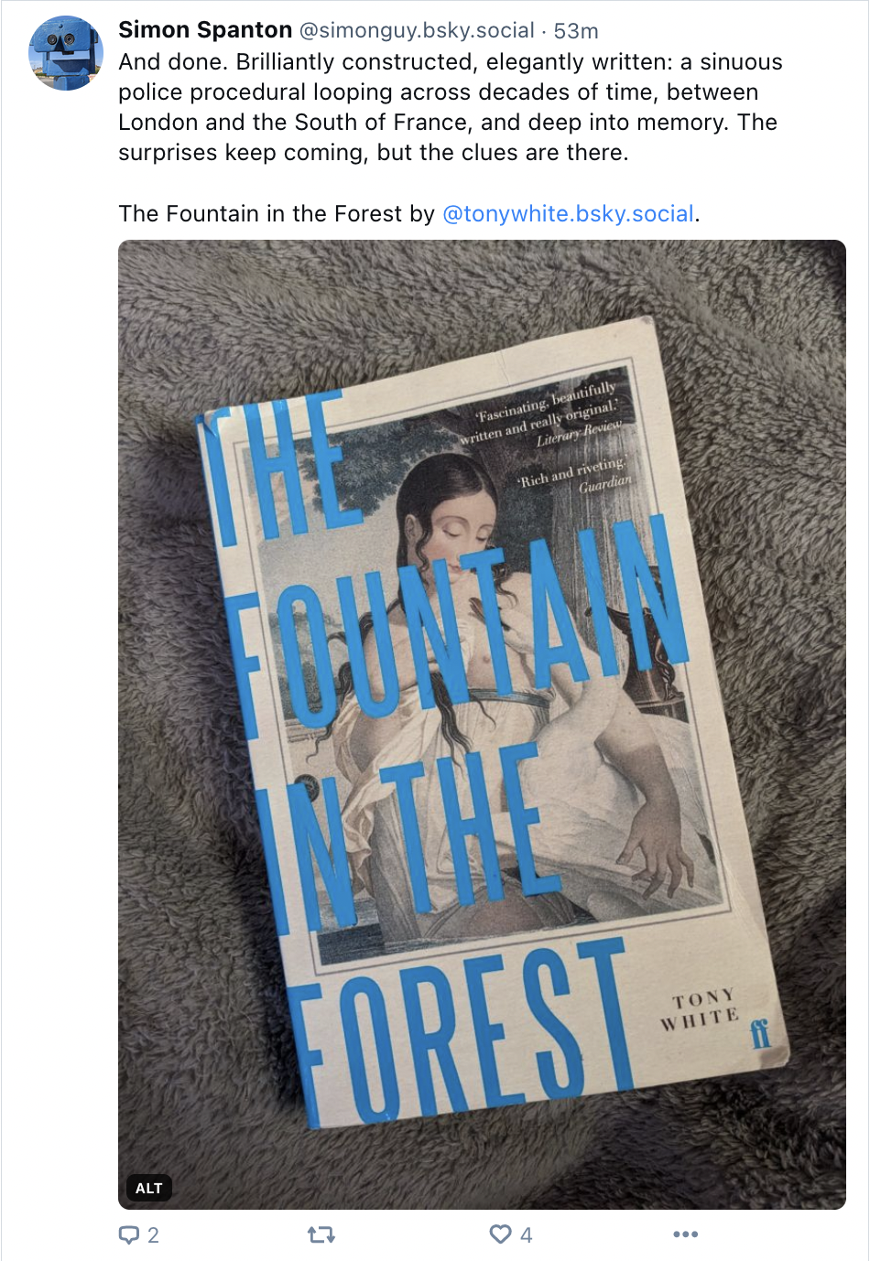The image size is (870, 1261).
Task: Open the post via 53m timestamp
Action: [576, 31]
